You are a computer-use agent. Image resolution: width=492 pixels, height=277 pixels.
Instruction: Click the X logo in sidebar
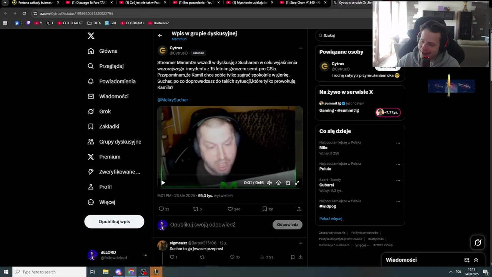coord(91,36)
